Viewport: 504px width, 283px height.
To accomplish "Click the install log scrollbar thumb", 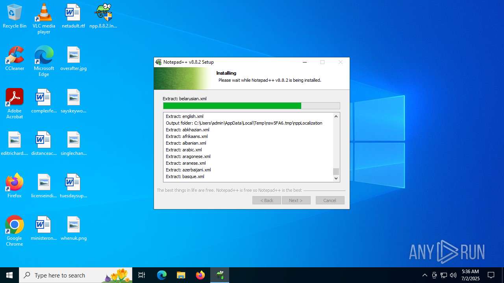I will click(336, 171).
